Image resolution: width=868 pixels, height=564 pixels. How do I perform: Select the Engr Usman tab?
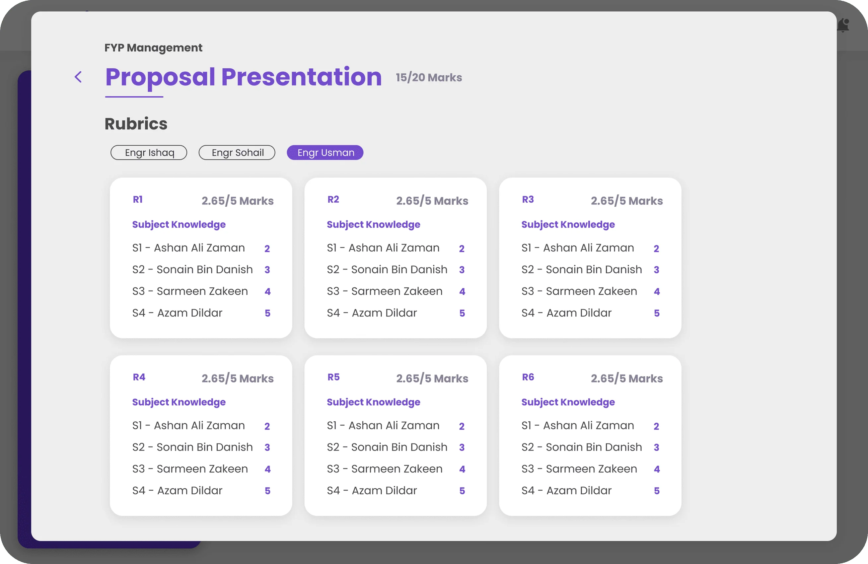click(x=325, y=152)
